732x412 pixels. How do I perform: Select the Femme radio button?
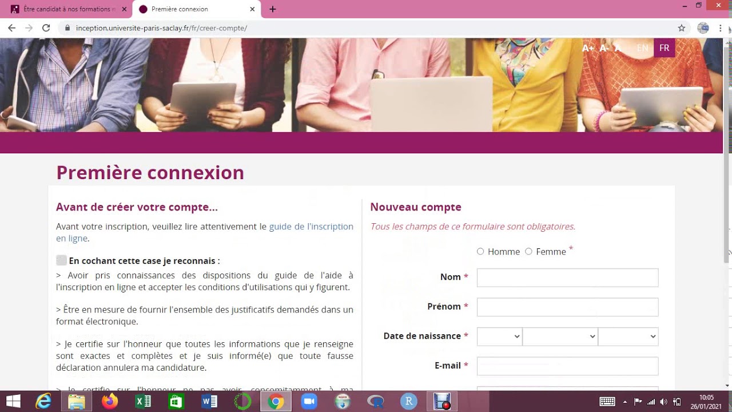tap(528, 251)
